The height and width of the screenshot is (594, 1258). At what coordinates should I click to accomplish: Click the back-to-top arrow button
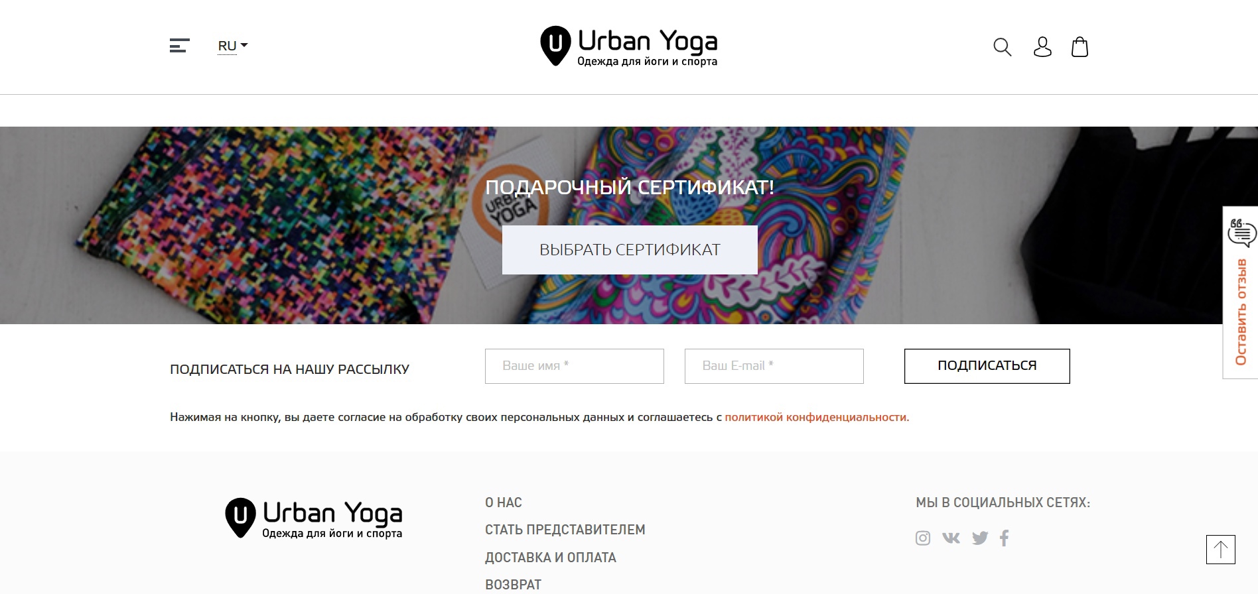1221,550
